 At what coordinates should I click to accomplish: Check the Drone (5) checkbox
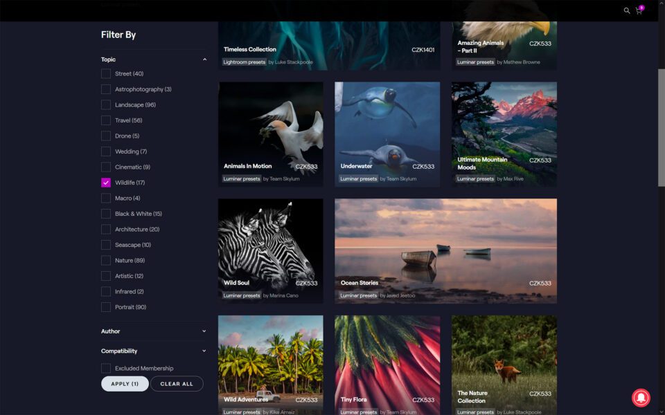(106, 136)
